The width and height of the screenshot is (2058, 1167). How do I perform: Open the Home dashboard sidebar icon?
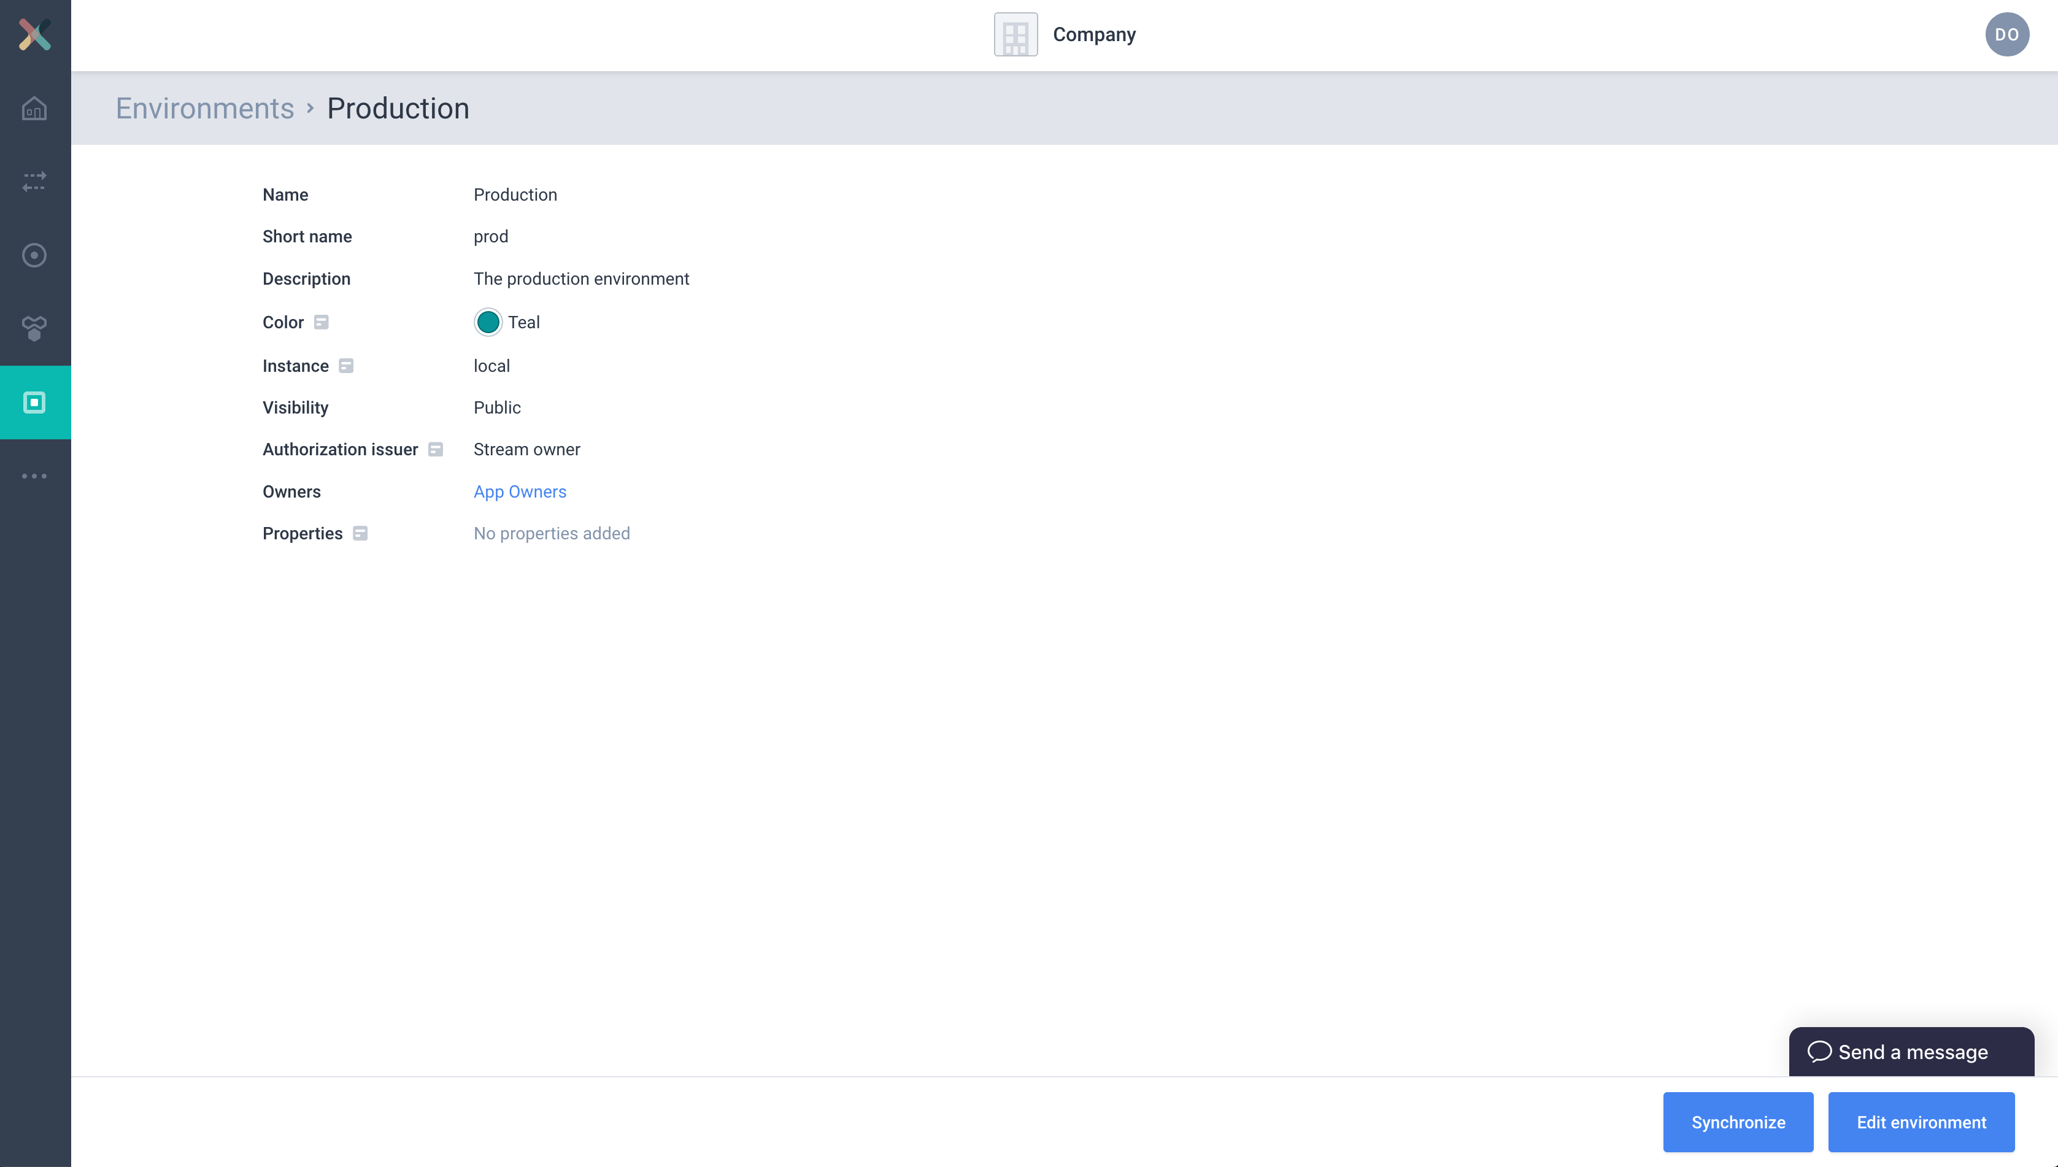(x=34, y=108)
